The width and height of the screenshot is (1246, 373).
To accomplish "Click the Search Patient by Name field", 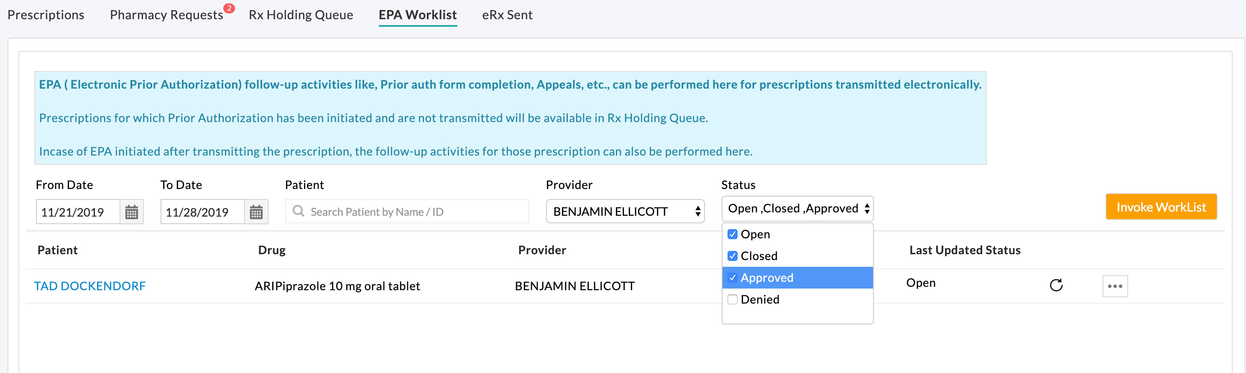I will (x=416, y=212).
